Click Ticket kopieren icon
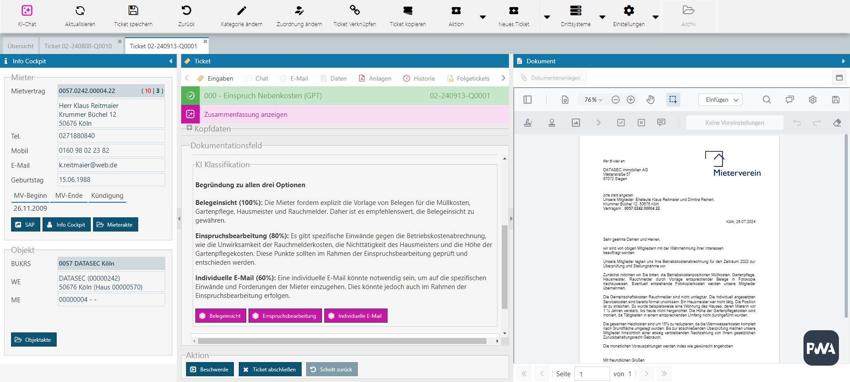Image resolution: width=850 pixels, height=382 pixels. 408,11
